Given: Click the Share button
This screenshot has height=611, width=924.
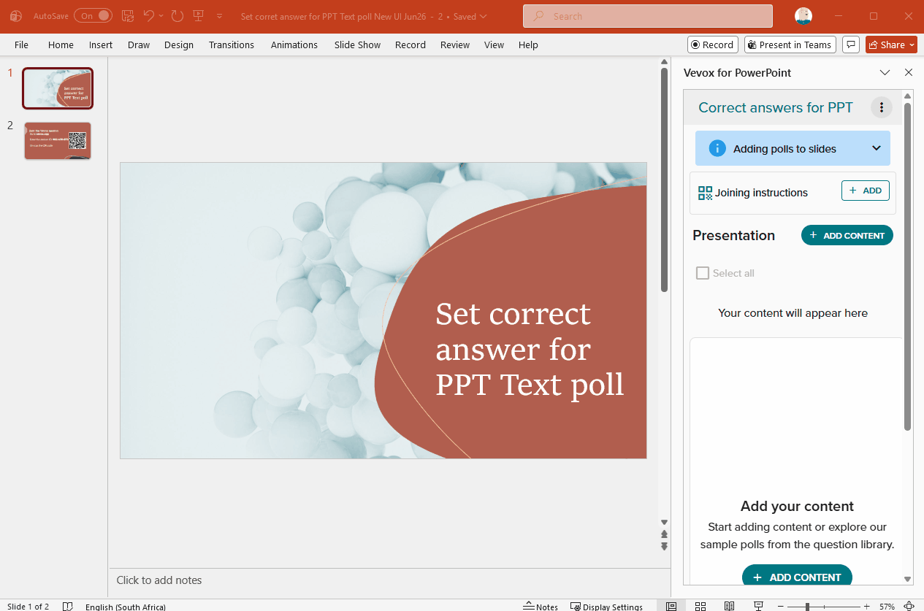Looking at the screenshot, I should pyautogui.click(x=891, y=45).
